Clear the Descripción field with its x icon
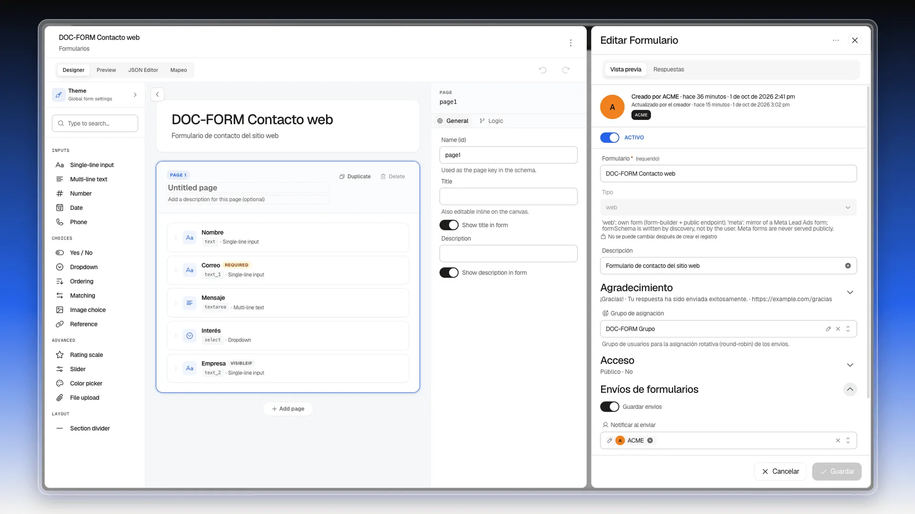The image size is (915, 514). coord(848,266)
